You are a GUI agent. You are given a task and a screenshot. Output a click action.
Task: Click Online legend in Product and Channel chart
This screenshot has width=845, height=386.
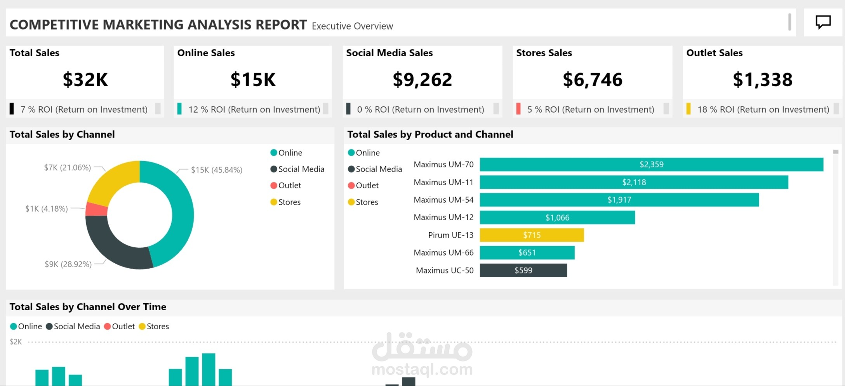(364, 153)
